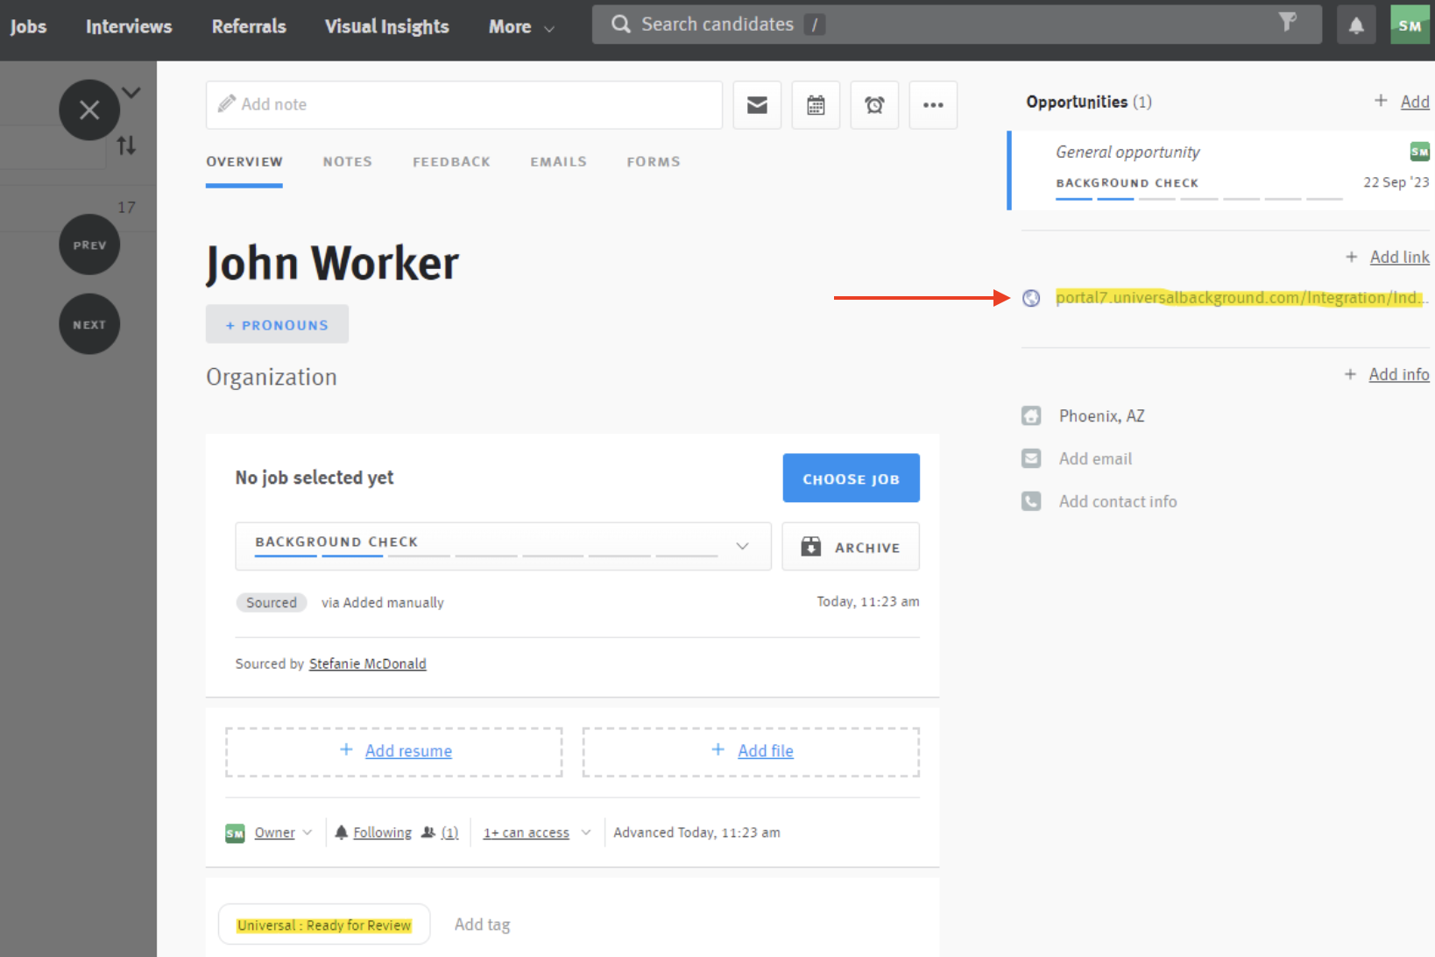Viewport: 1435px width, 957px height.
Task: Click inside the Add note field
Action: coord(463,104)
